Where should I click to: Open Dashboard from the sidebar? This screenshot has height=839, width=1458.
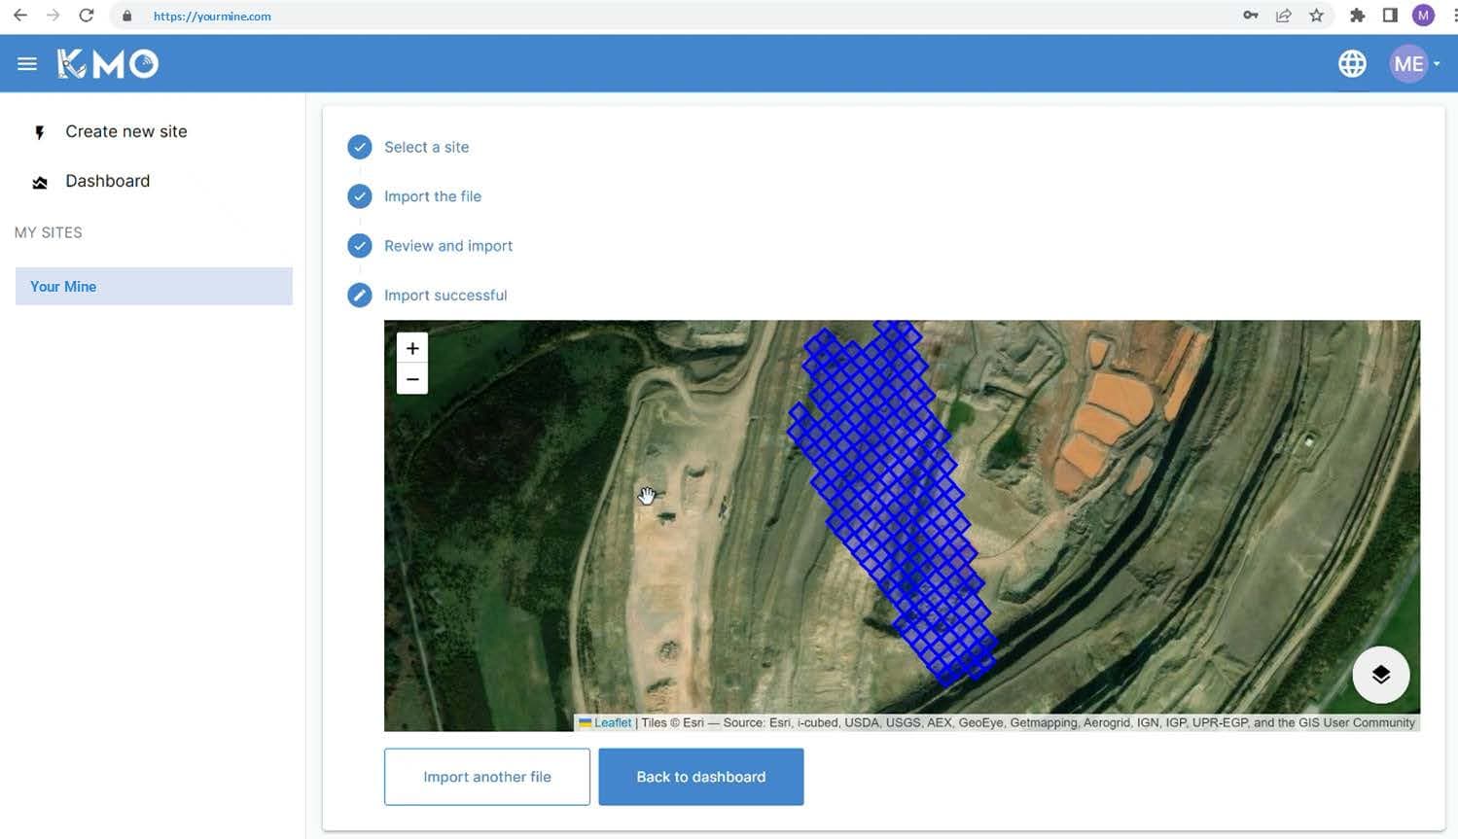click(107, 182)
